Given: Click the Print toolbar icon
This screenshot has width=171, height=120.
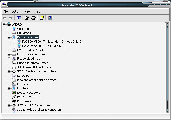Looking at the screenshot, I should [33, 18].
